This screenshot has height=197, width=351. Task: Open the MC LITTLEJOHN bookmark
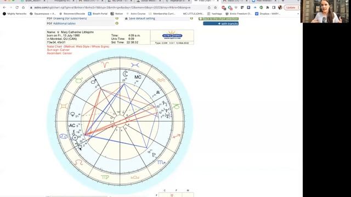point(193,14)
